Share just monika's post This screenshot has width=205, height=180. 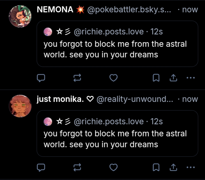pos(173,167)
